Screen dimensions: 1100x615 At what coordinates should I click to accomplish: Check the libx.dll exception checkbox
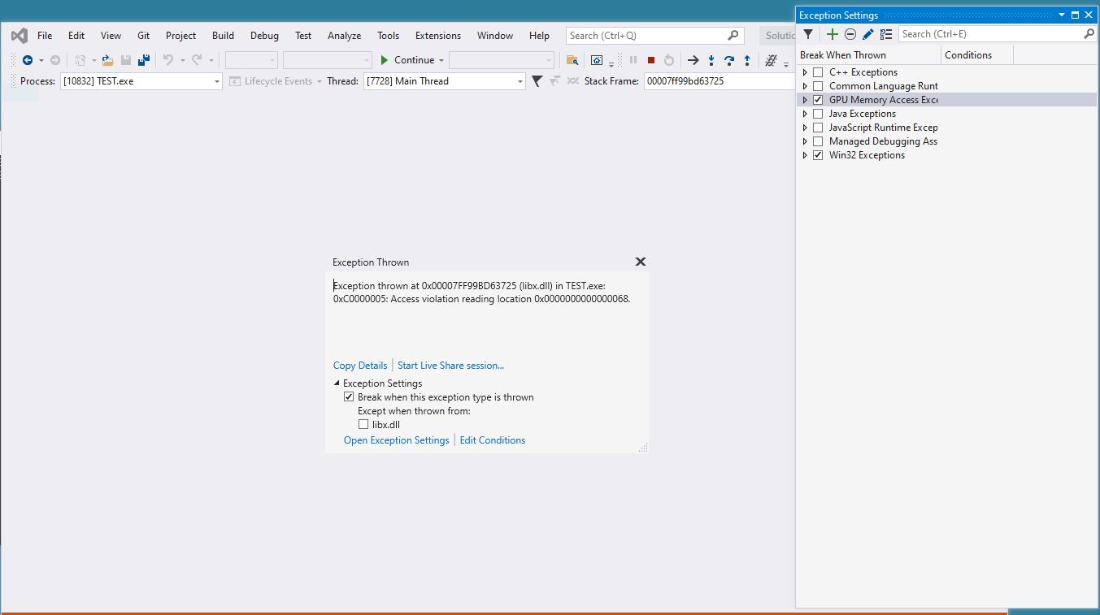[x=363, y=424]
